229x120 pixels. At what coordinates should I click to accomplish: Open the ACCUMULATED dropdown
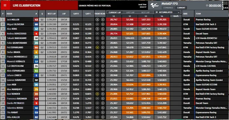(167, 12)
